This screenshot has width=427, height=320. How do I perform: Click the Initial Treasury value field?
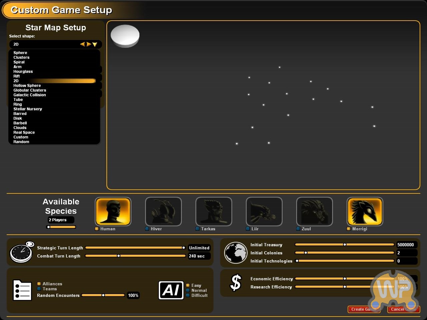tap(406, 245)
